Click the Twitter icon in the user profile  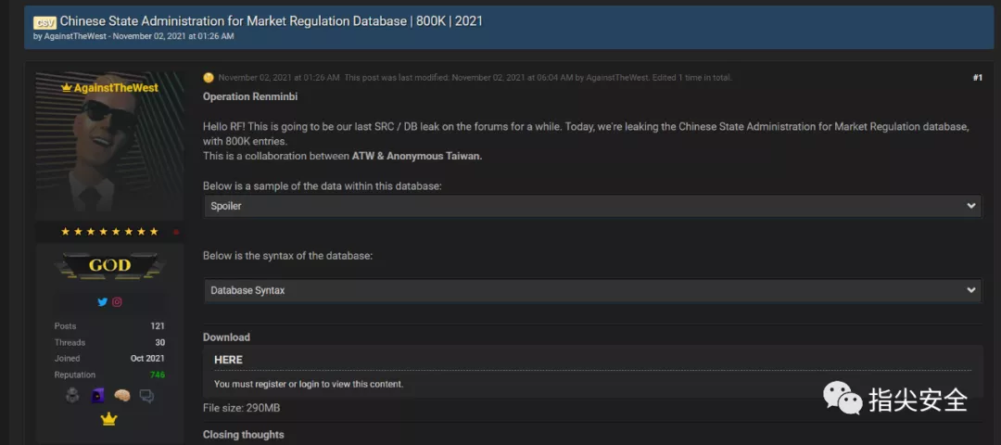pos(102,302)
